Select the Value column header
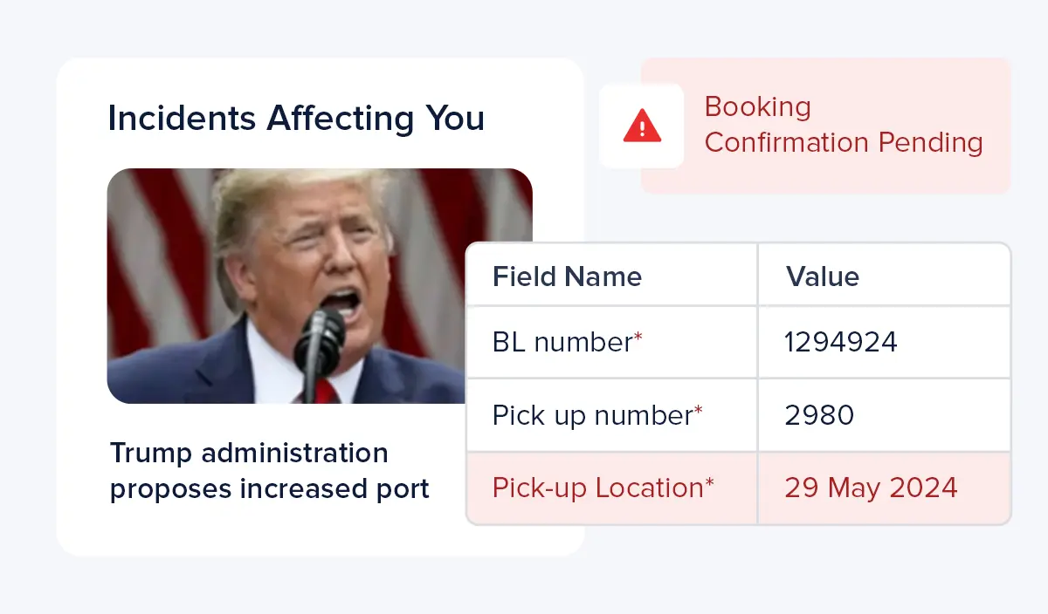1048x614 pixels. click(822, 277)
